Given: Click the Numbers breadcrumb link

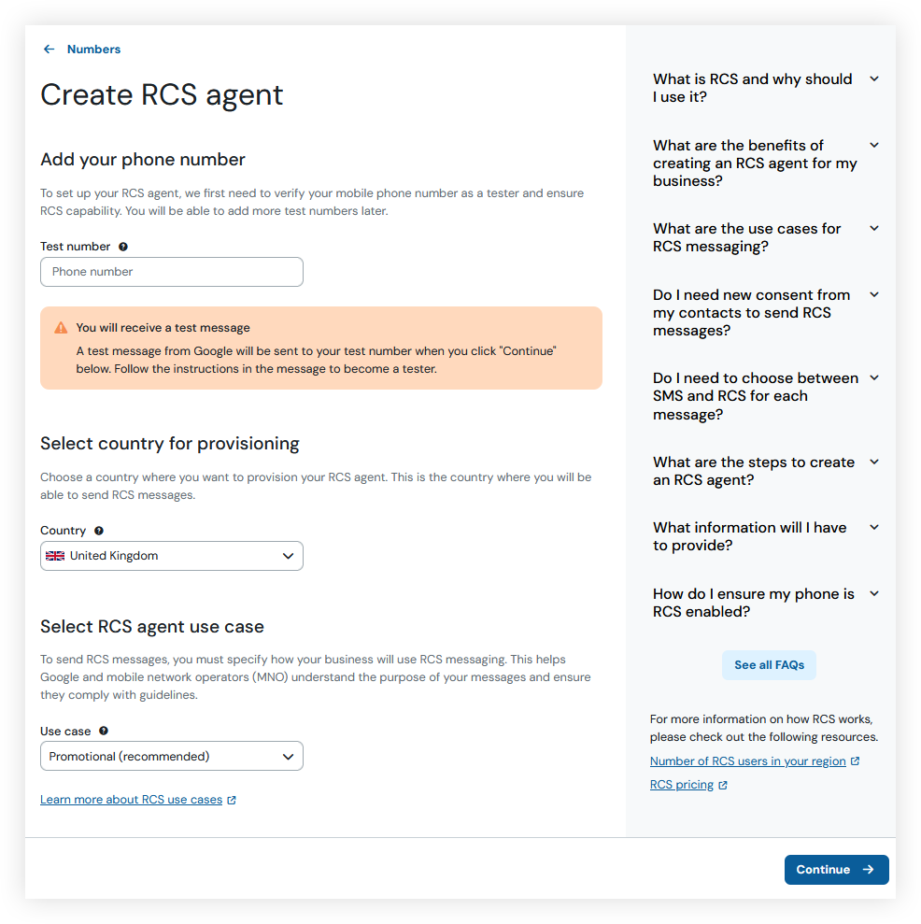Looking at the screenshot, I should pos(93,49).
